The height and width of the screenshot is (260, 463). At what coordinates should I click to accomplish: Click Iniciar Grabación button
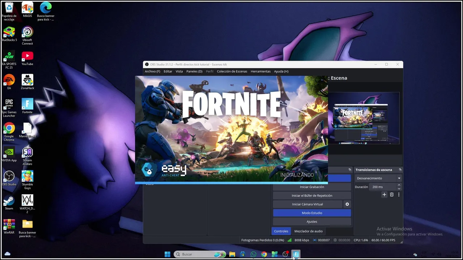312,187
